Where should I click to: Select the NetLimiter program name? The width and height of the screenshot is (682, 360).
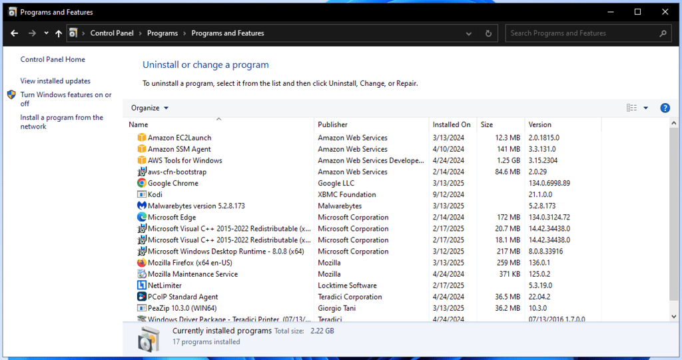tap(165, 285)
